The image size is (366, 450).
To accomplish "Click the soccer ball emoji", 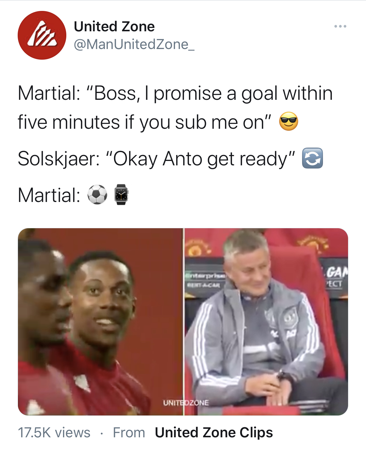I will pyautogui.click(x=97, y=195).
